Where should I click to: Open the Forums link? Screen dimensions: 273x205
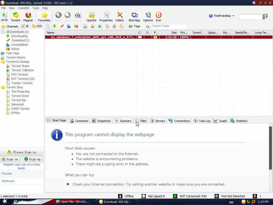click(7, 174)
